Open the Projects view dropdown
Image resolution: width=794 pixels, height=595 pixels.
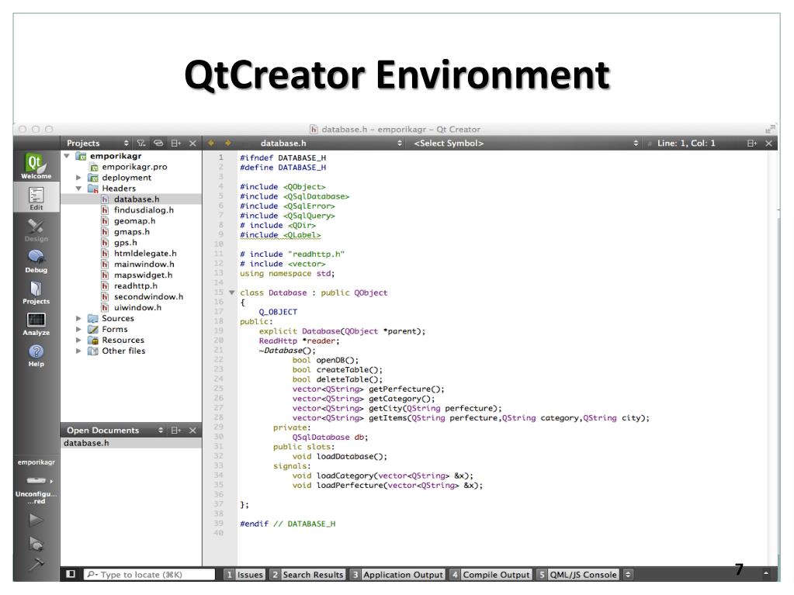pyautogui.click(x=97, y=144)
